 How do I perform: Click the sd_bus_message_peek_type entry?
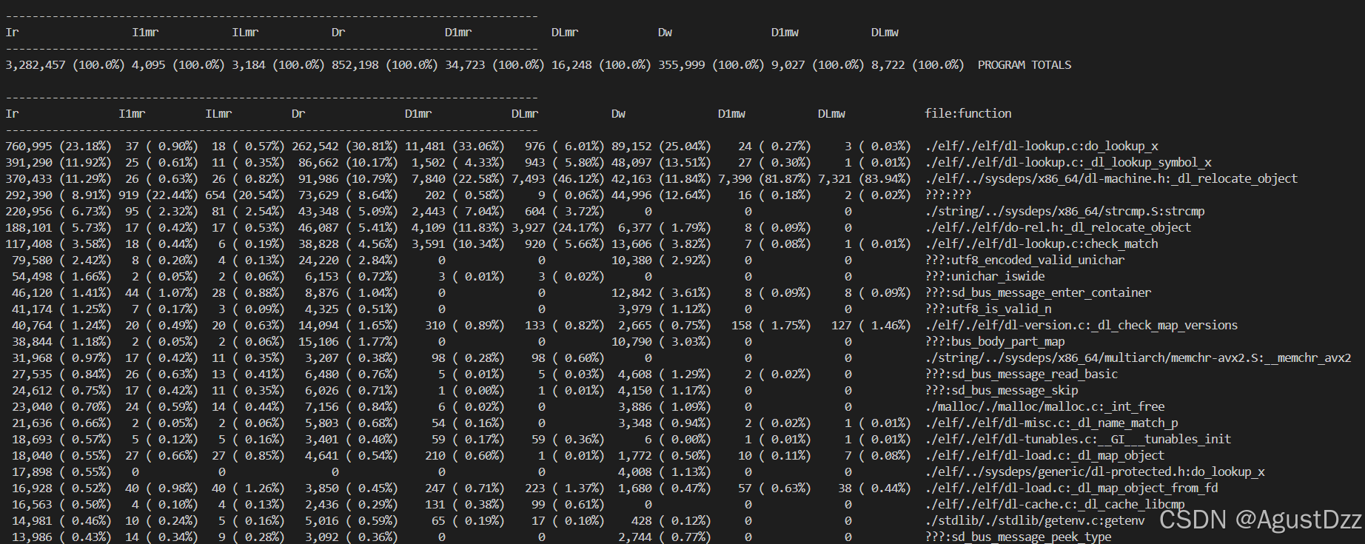1018,537
